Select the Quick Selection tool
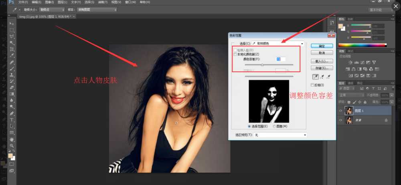 [12, 43]
